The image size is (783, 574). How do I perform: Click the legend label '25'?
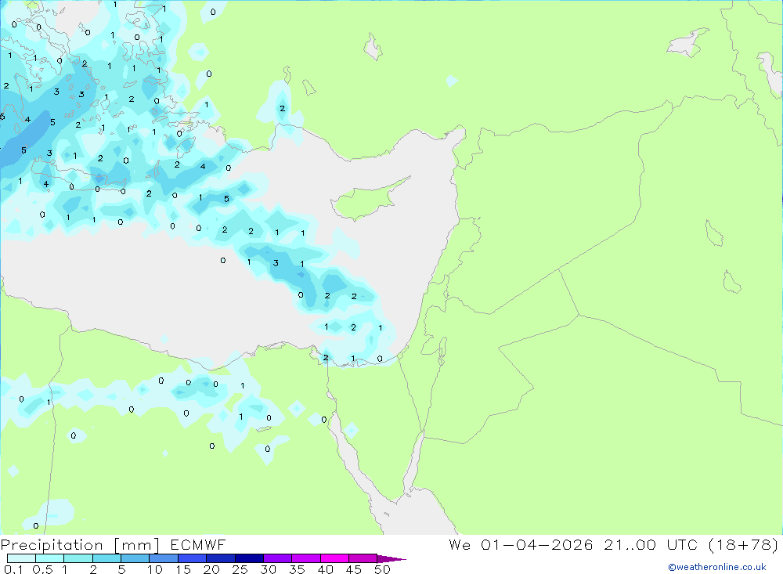tap(240, 569)
